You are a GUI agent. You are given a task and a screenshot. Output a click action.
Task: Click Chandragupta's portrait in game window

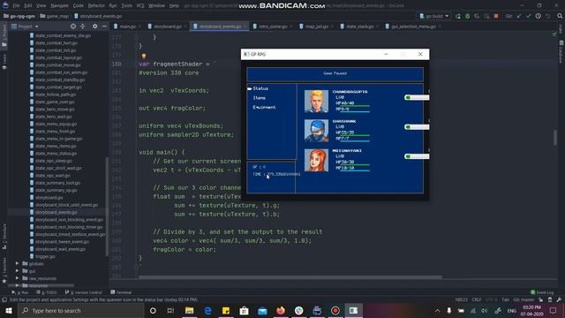(316, 102)
